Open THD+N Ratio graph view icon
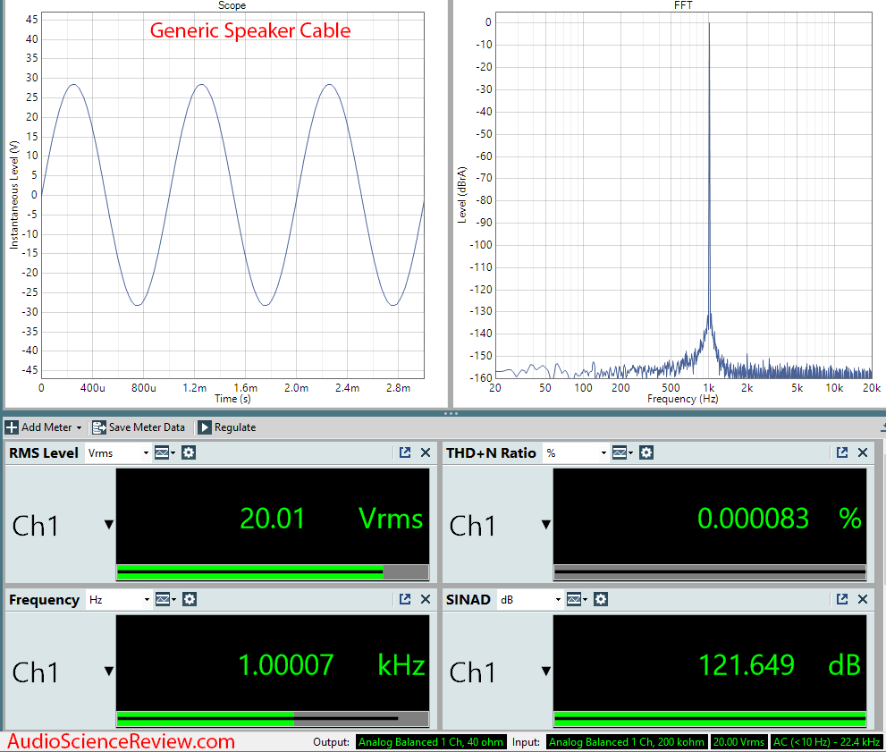886x752 pixels. coord(622,452)
